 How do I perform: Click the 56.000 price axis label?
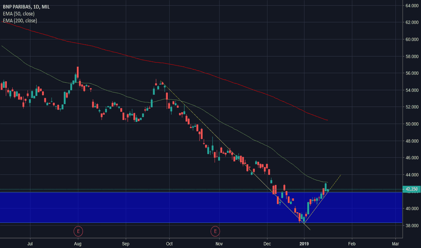(412, 73)
